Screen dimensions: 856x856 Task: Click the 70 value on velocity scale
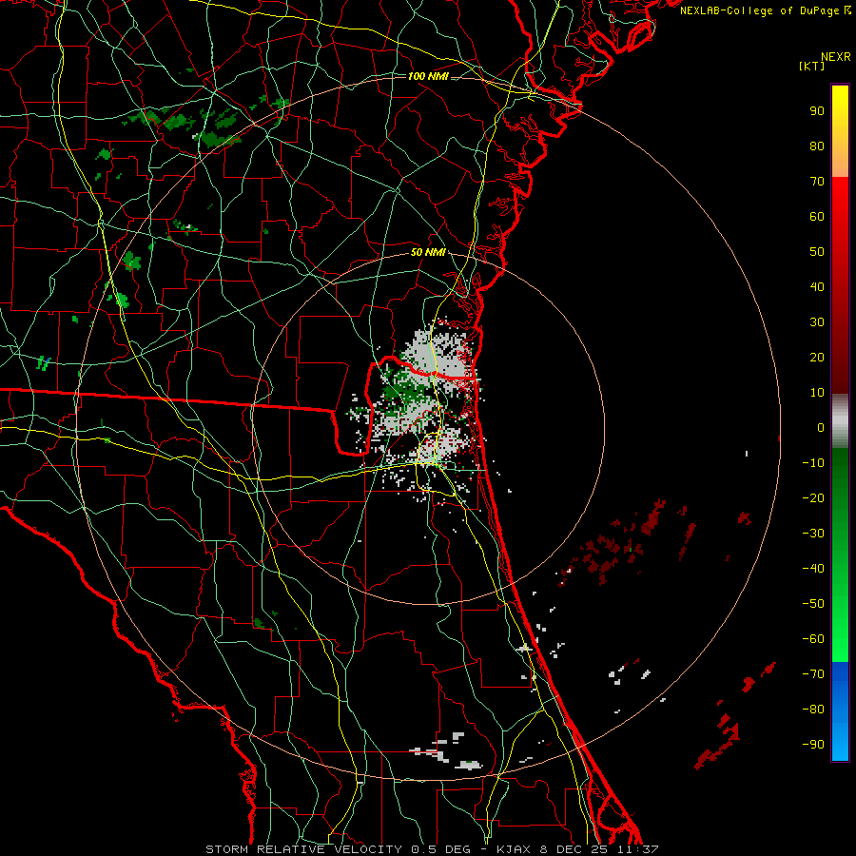pos(817,182)
